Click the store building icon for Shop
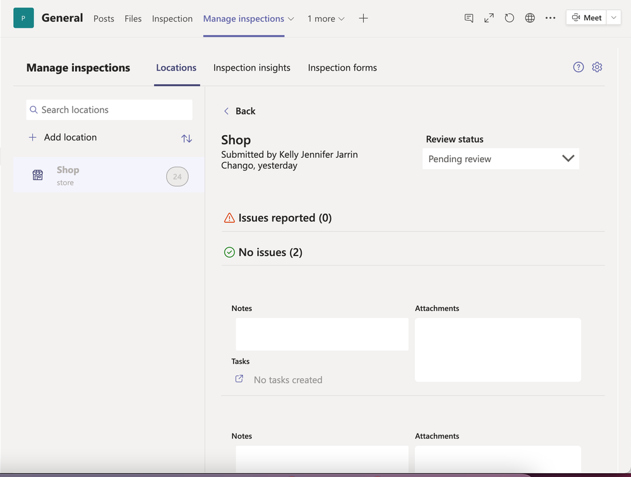Viewport: 631px width, 477px height. click(x=38, y=175)
